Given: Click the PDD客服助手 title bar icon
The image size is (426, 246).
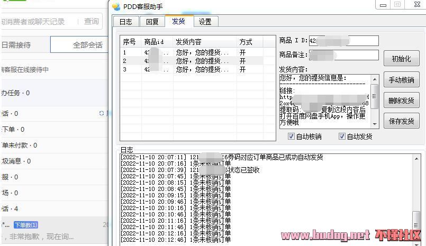Looking at the screenshot, I should [x=116, y=7].
